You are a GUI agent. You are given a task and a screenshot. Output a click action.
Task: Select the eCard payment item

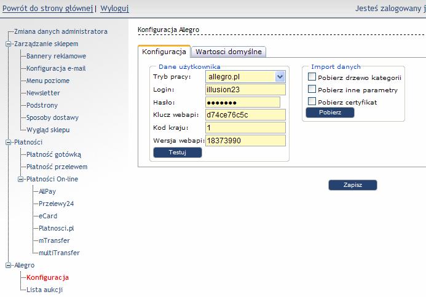[48, 216]
